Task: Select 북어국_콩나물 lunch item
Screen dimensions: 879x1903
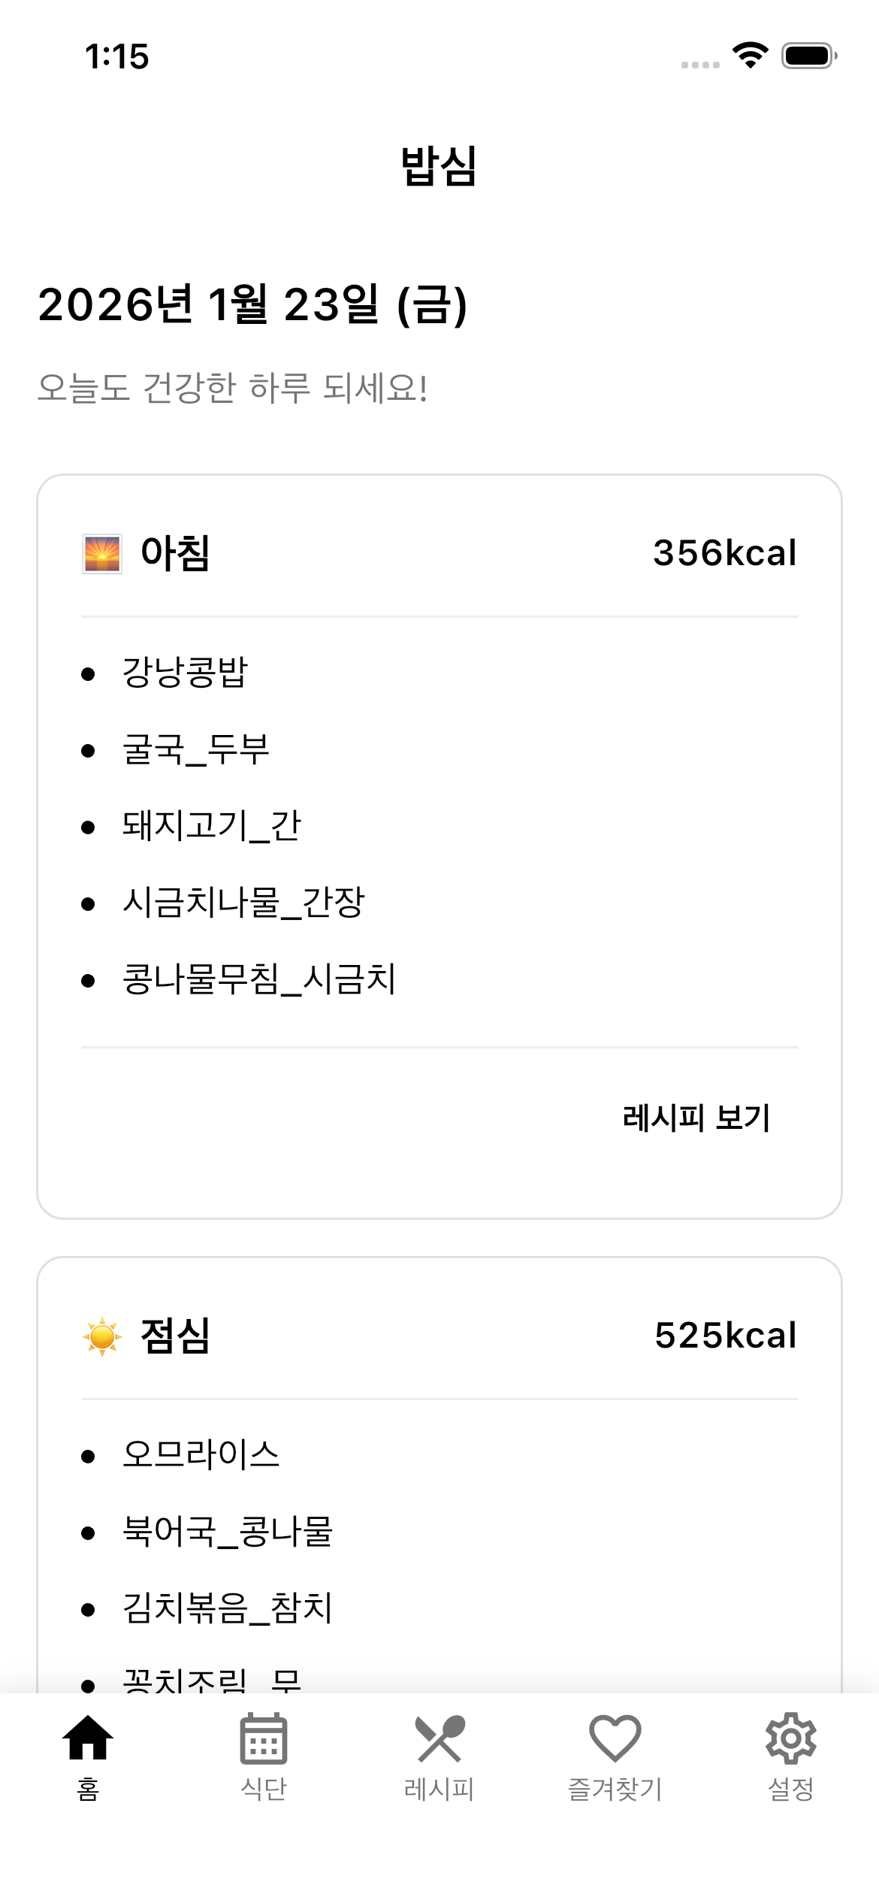Action: pyautogui.click(x=227, y=1532)
